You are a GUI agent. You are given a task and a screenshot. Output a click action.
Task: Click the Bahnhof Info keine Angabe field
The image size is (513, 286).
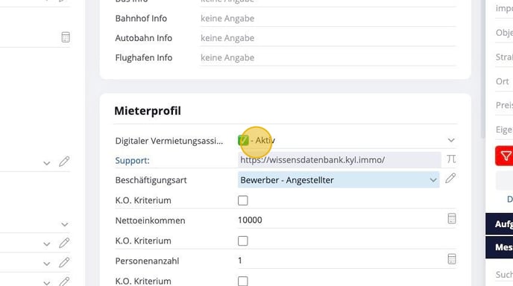[x=328, y=19]
